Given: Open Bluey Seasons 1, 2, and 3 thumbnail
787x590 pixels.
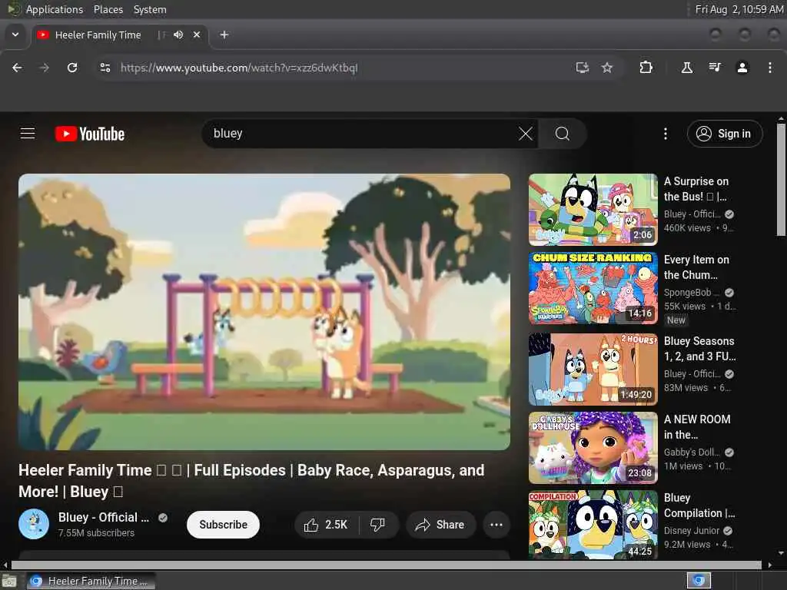Looking at the screenshot, I should point(593,370).
